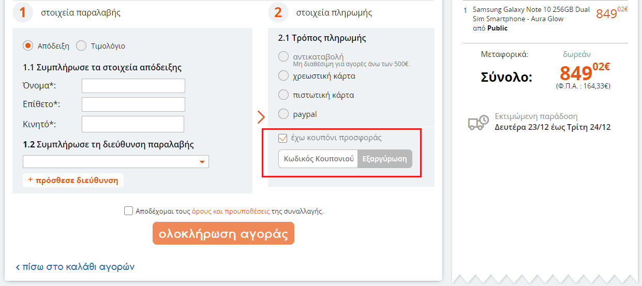Image resolution: width=642 pixels, height=286 pixels.
Task: Click the Κωδικός Κουπονιού coupon field
Action: [318, 159]
